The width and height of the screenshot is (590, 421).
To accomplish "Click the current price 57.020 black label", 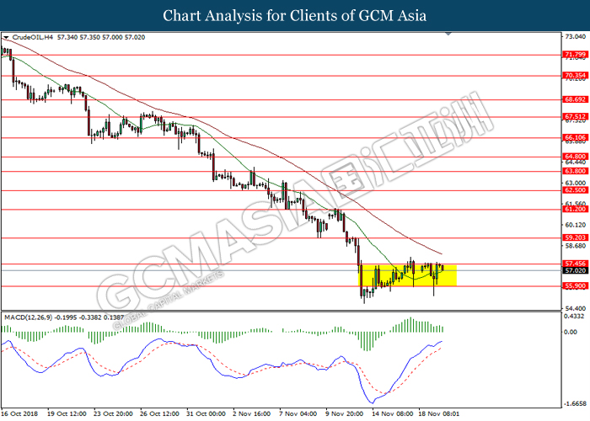I will (575, 270).
